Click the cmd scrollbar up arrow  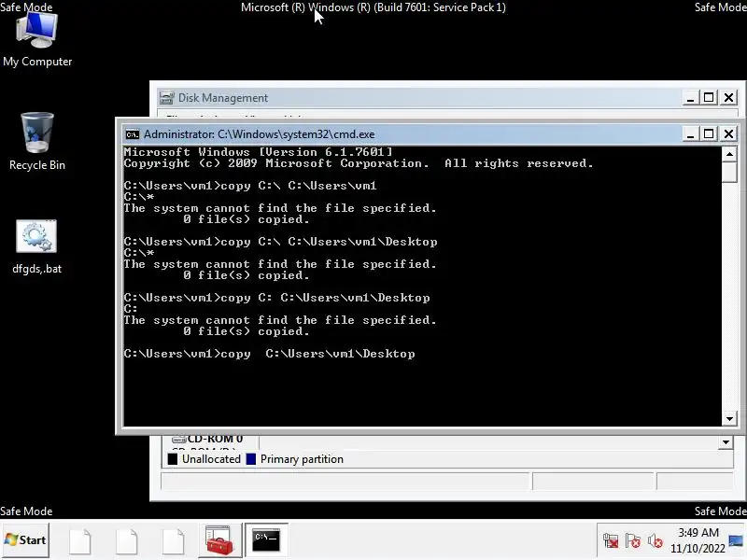(729, 154)
